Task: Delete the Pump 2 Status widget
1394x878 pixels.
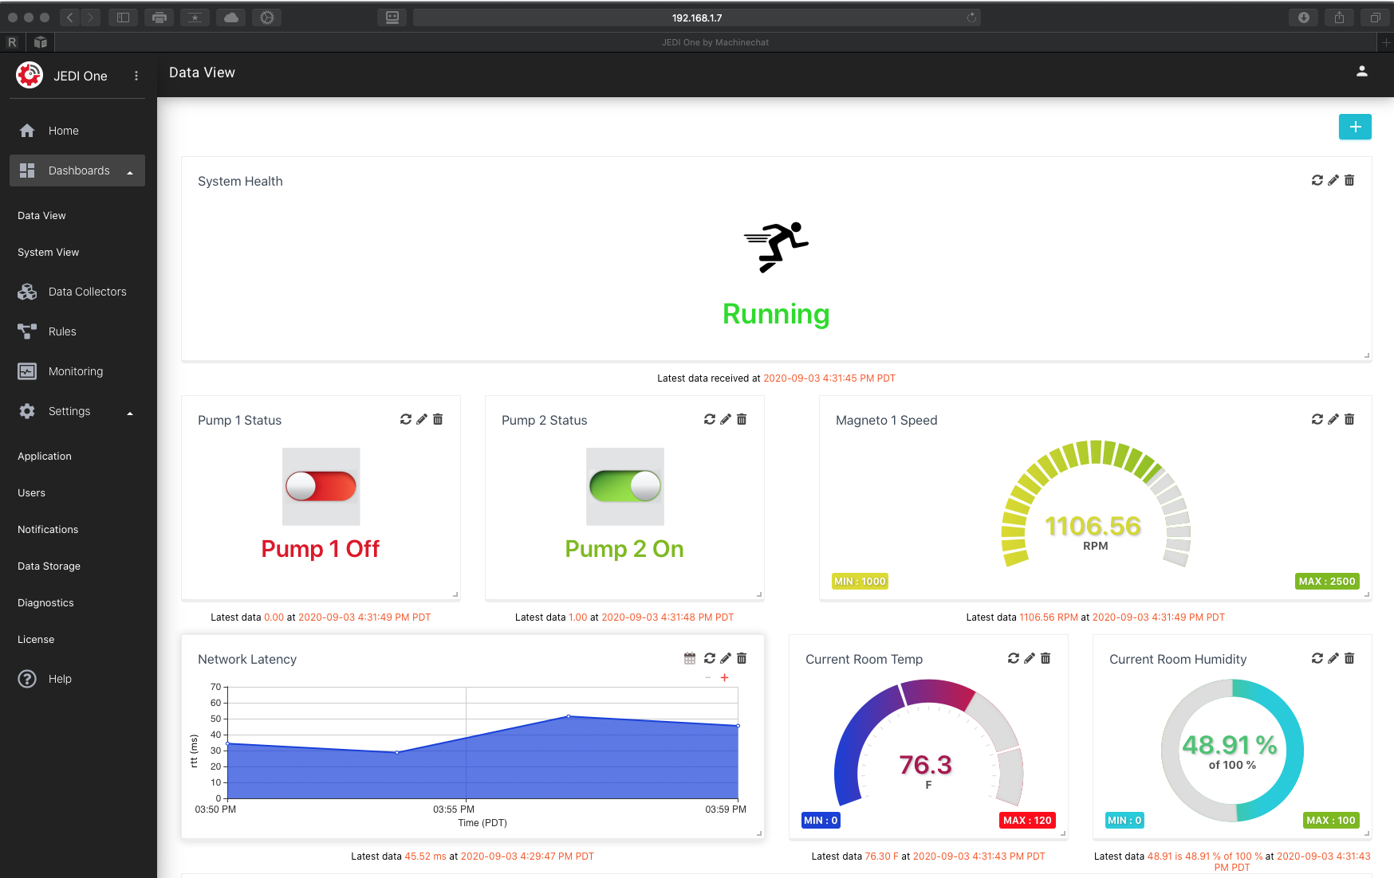Action: click(742, 419)
